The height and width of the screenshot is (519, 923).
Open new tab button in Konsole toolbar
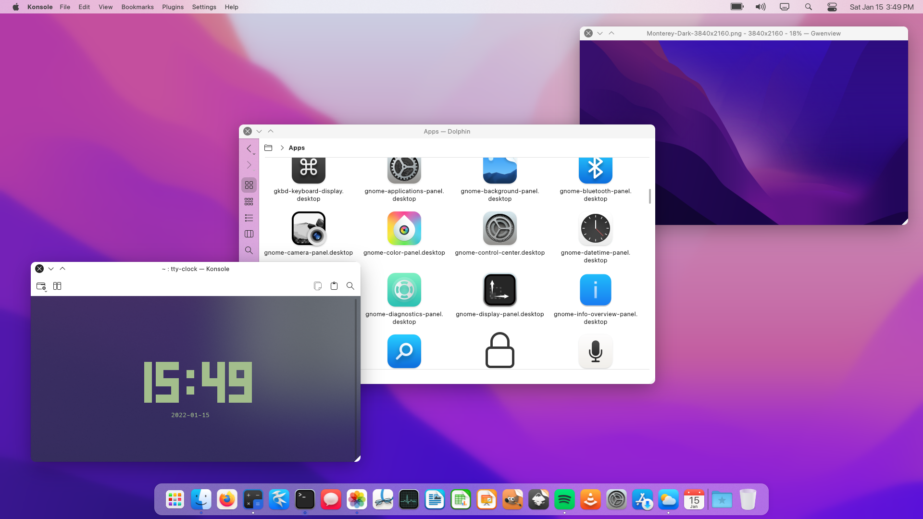(41, 286)
